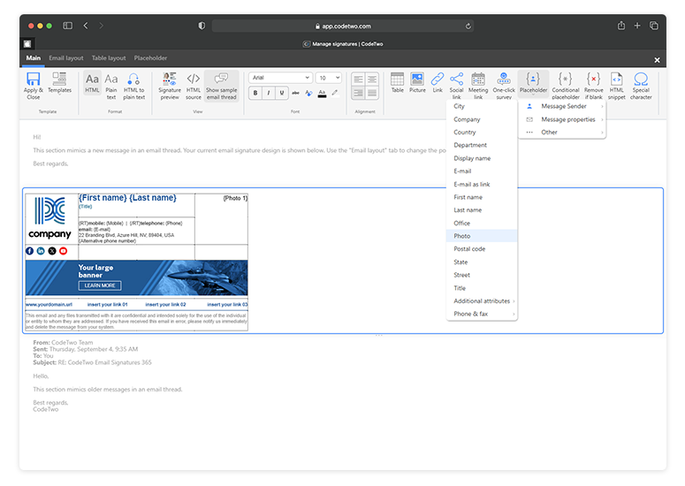The image size is (685, 486).
Task: Close the signature editor with X
Action: (x=657, y=60)
